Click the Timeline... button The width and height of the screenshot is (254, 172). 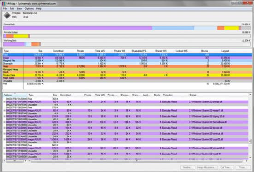pos(188,167)
